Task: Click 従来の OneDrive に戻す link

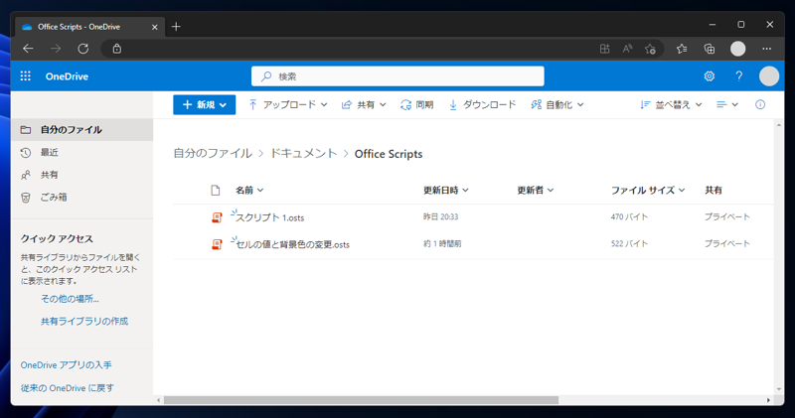Action: (67, 388)
